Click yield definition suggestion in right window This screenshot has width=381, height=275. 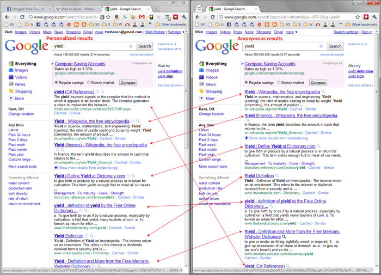[x=360, y=71]
